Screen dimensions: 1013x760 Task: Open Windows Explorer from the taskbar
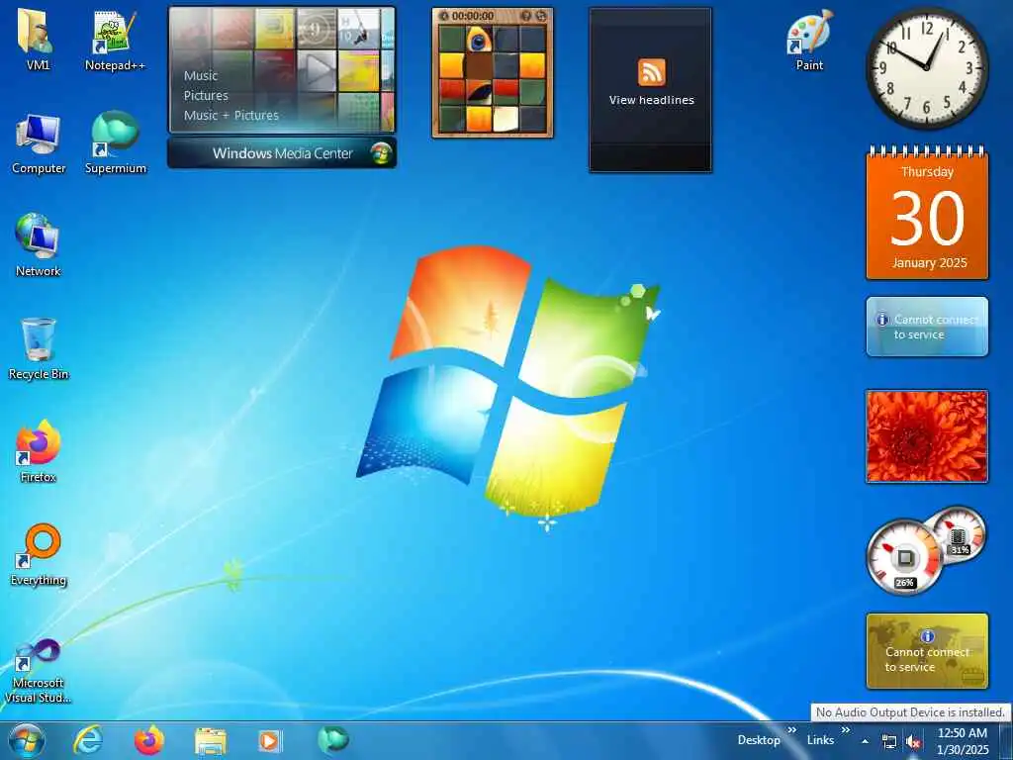pos(211,742)
